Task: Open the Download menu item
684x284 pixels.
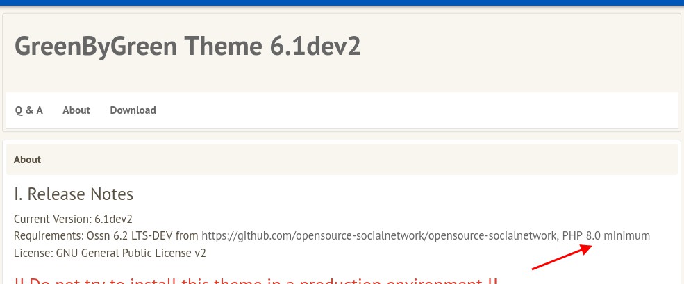Action: click(133, 110)
